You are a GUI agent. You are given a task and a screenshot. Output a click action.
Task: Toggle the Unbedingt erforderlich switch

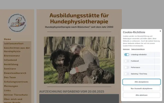click(x=127, y=55)
